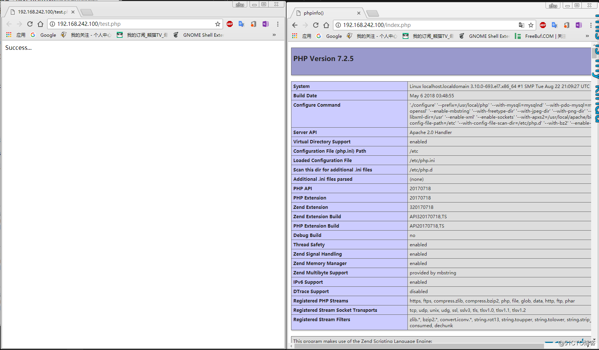
Task: Translate this page icon in phpinfo address bar
Action: 521,25
